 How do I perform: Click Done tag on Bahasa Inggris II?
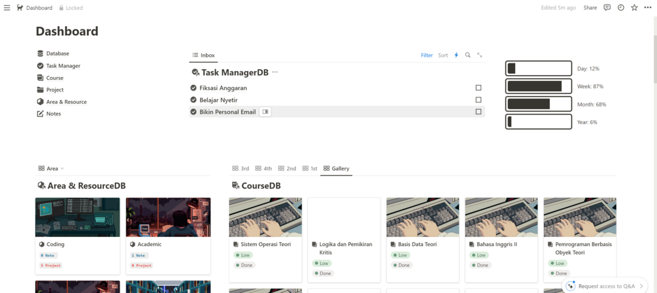[480, 265]
